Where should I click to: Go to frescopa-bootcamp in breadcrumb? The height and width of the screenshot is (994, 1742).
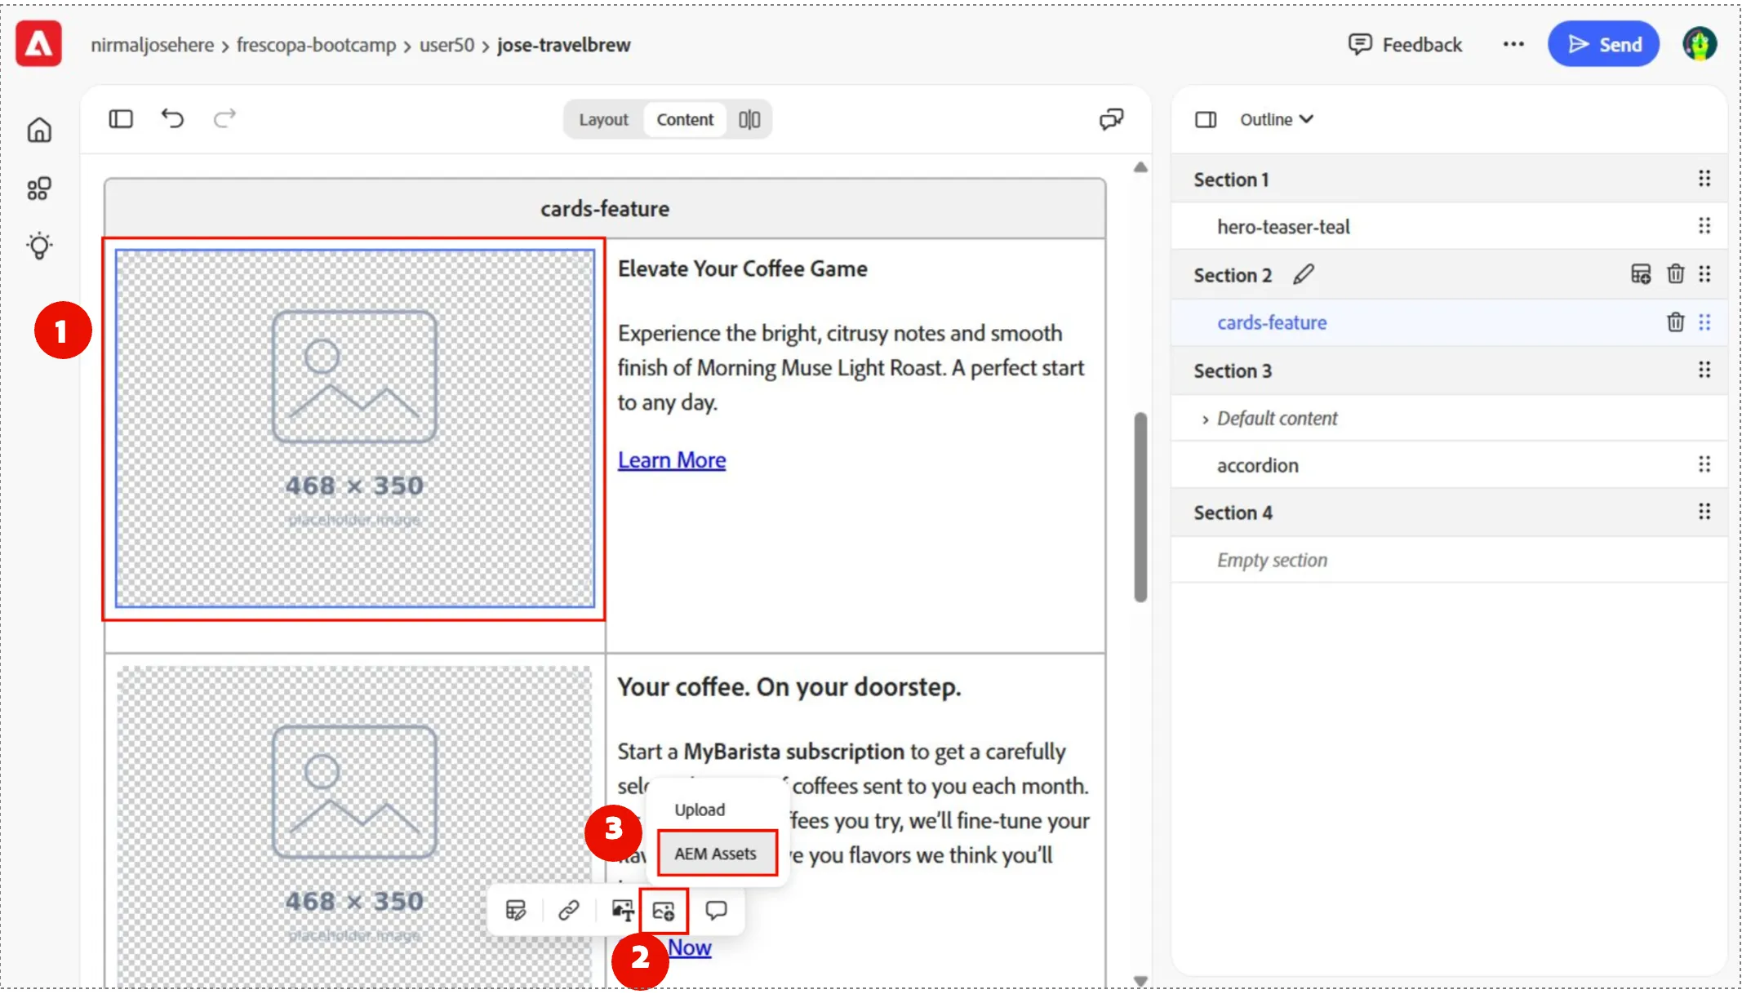coord(316,45)
